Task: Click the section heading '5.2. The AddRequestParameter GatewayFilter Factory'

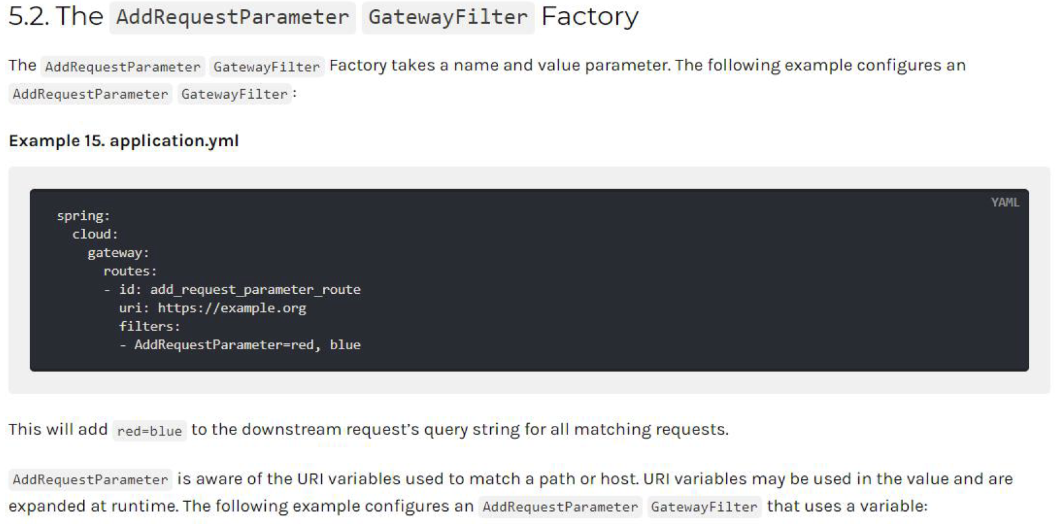Action: [x=323, y=18]
